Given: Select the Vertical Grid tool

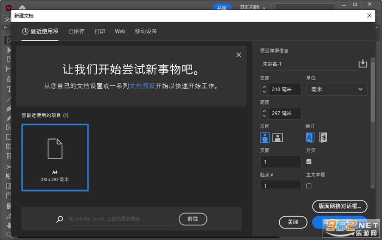Looking at the screenshot, I should (x=9, y=156).
